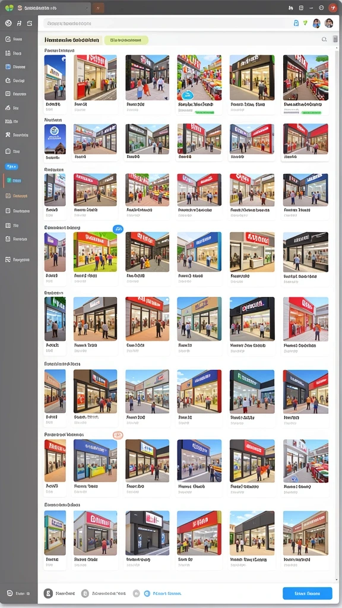Click the blue pill badge in the left sidebar

tap(11, 167)
